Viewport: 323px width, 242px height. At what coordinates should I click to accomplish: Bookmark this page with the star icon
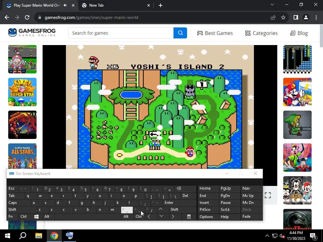[283, 18]
